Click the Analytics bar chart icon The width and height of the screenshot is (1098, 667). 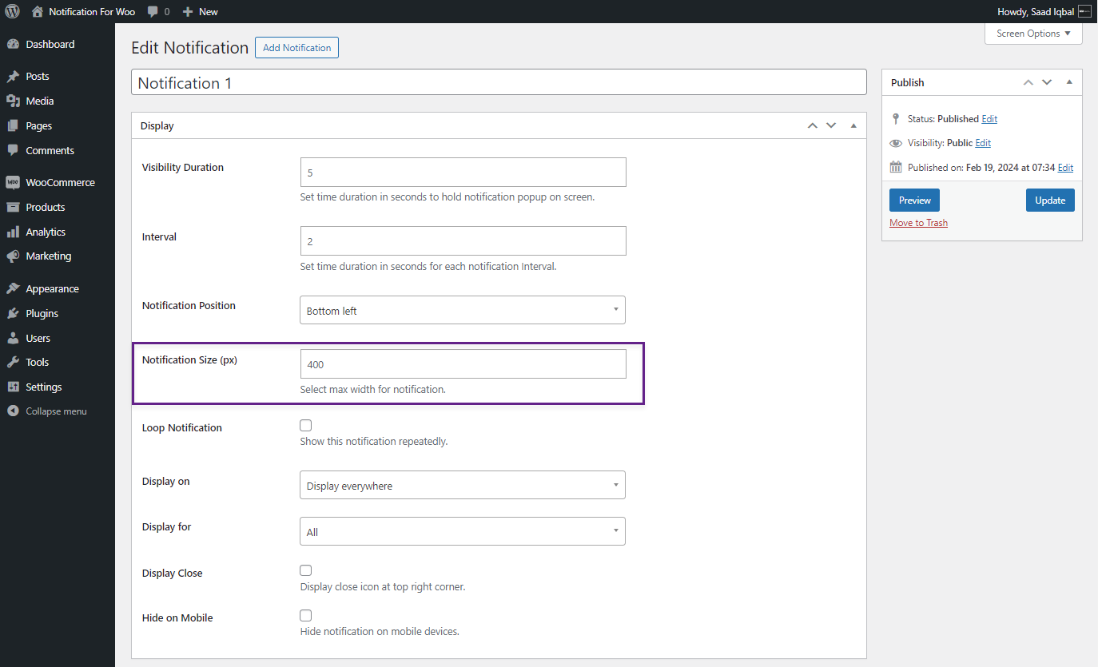click(x=13, y=232)
